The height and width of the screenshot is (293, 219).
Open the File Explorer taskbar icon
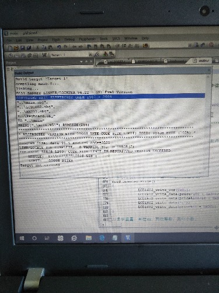click(x=89, y=238)
